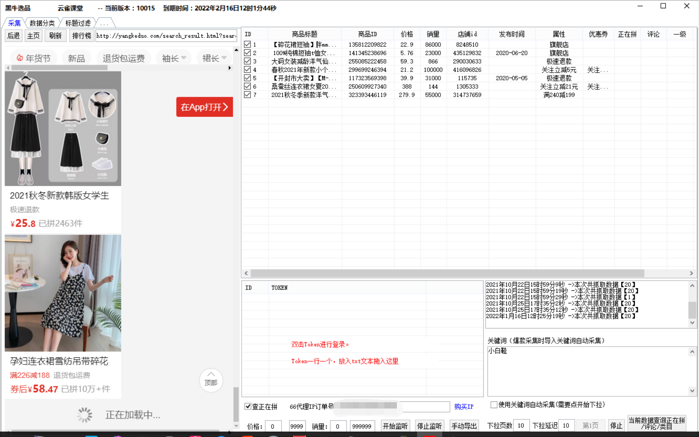
Task: Switch to the 数据分类 tab
Action: [x=42, y=23]
